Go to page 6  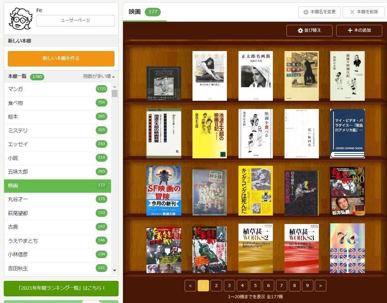coord(268,286)
